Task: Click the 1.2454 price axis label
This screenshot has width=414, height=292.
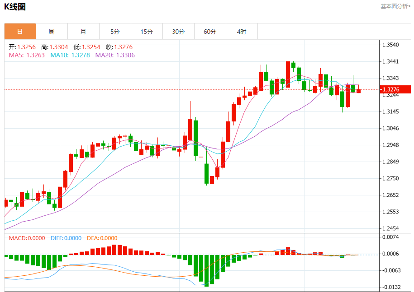Action: pyautogui.click(x=390, y=228)
